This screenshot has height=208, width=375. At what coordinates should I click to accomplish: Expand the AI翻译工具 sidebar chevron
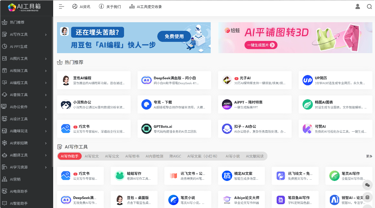pos(46,155)
